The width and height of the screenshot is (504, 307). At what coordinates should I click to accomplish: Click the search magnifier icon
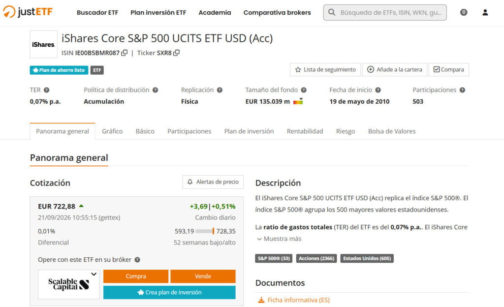click(x=332, y=12)
